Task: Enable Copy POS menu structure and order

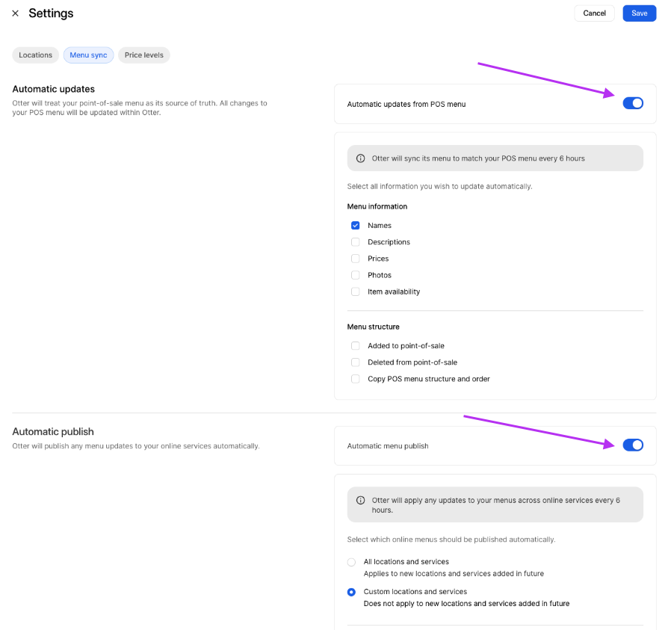Action: coord(356,379)
